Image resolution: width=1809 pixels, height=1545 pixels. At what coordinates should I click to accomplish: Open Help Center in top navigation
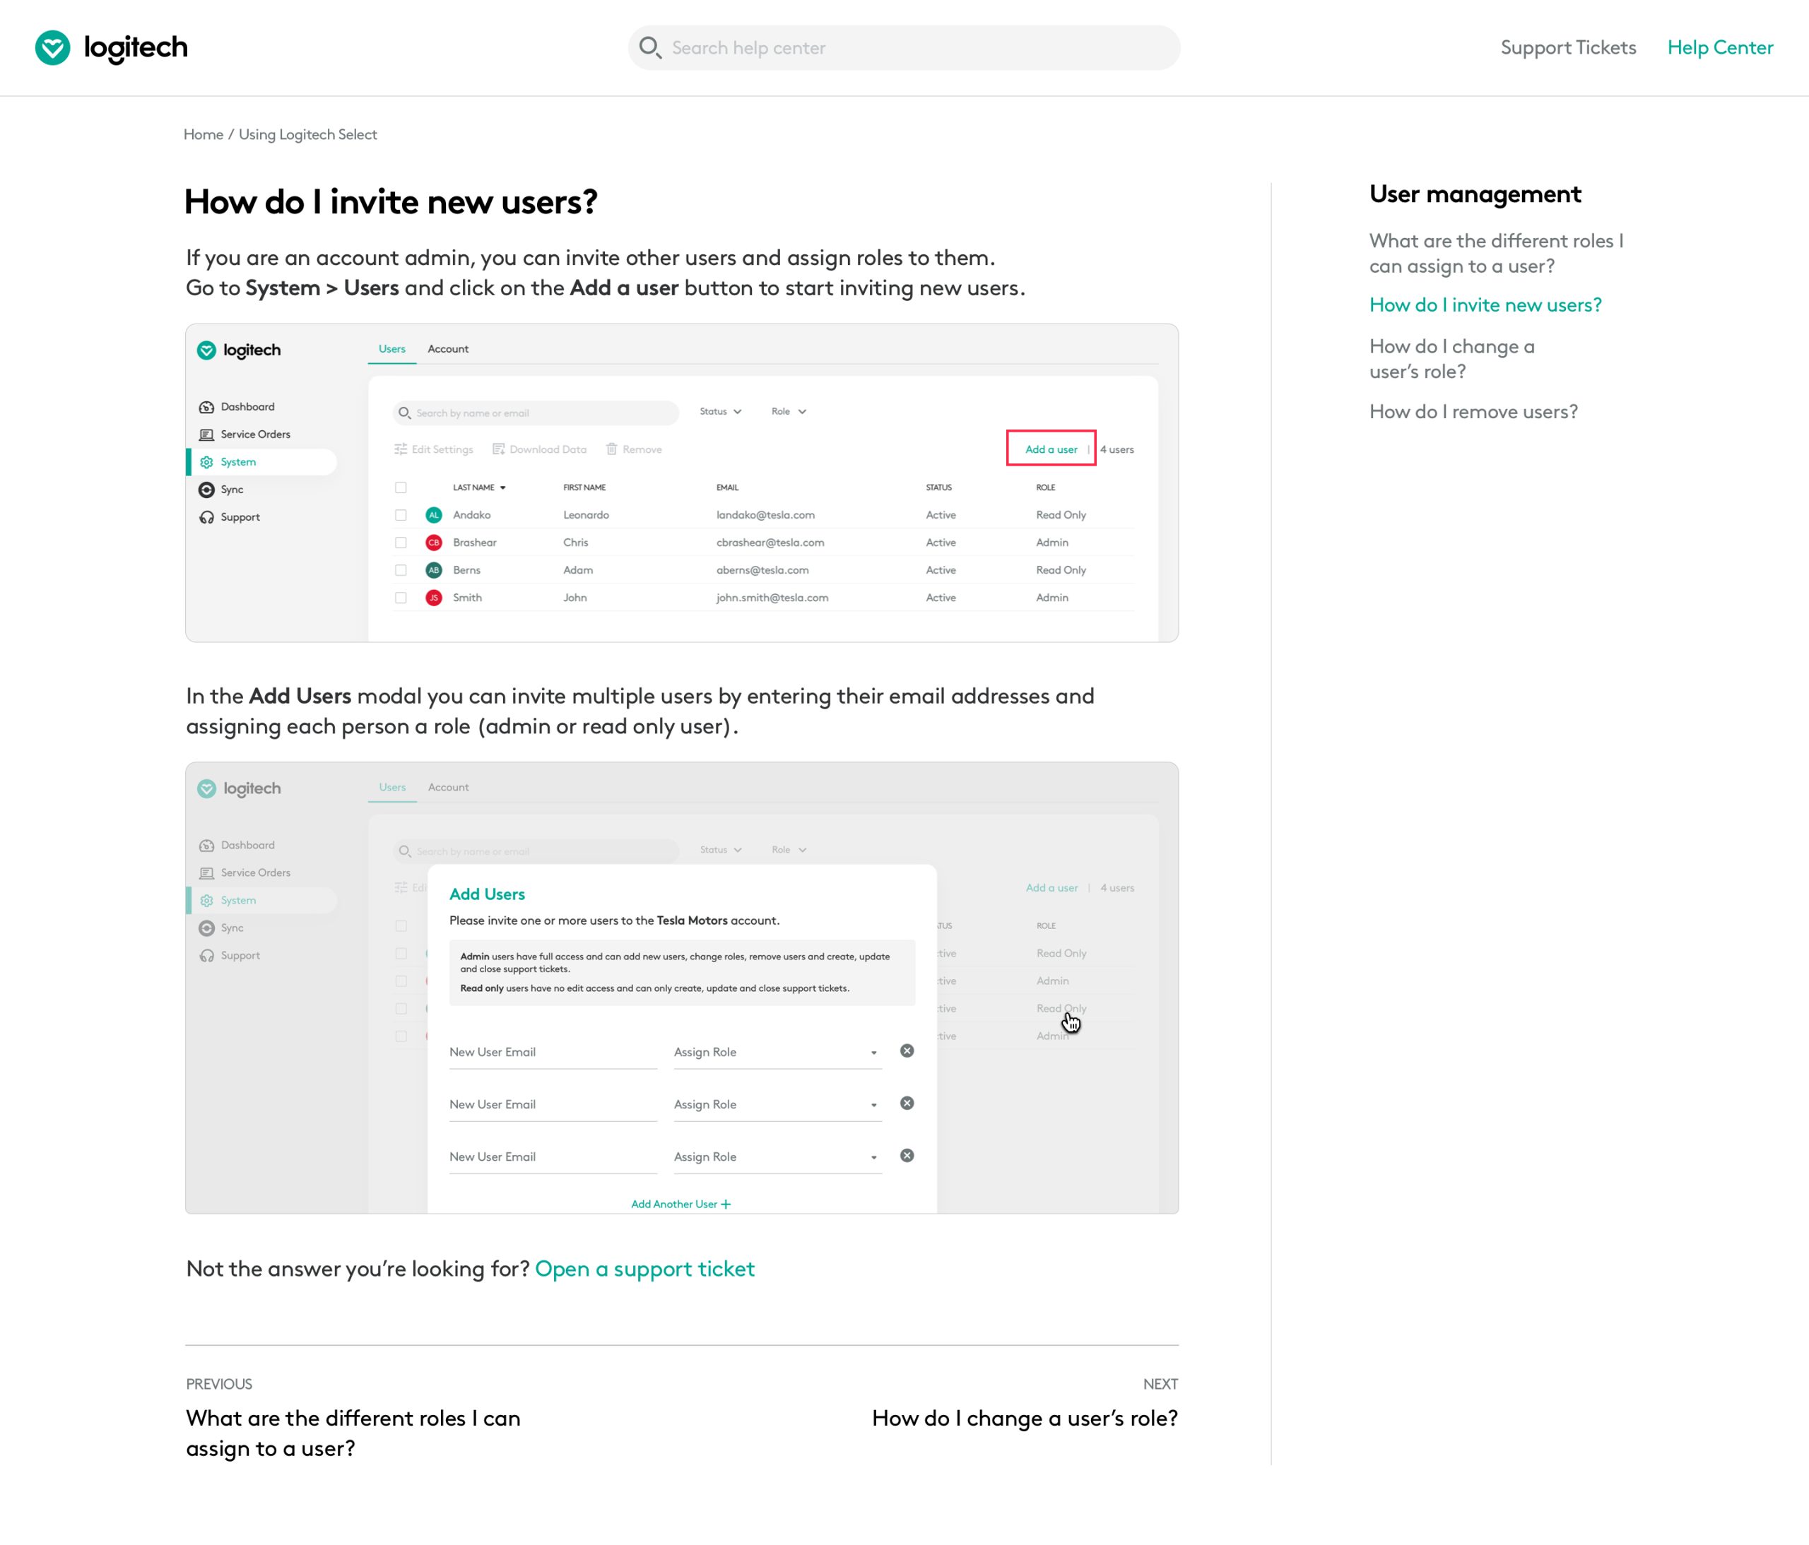1720,47
